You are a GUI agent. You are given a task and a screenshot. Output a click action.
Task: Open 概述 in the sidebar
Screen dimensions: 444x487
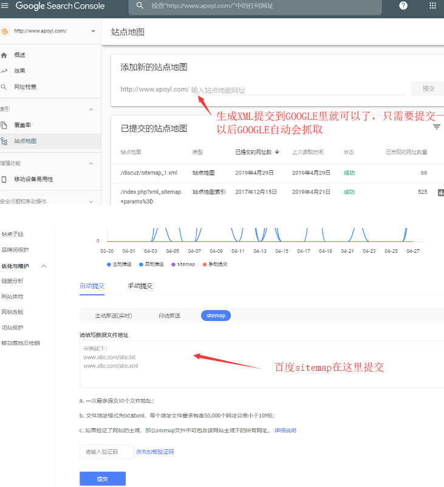pos(19,55)
